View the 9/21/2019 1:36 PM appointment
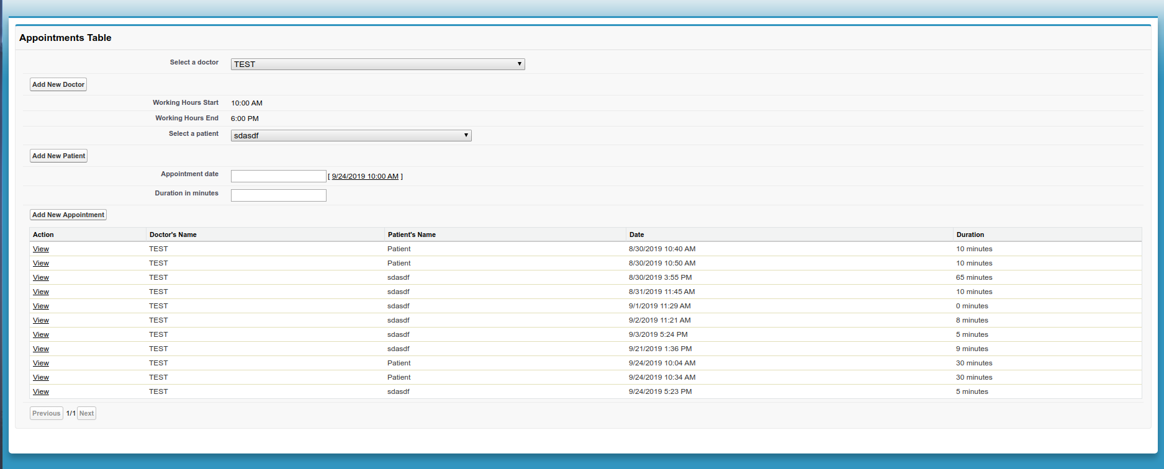This screenshot has width=1164, height=469. click(41, 349)
